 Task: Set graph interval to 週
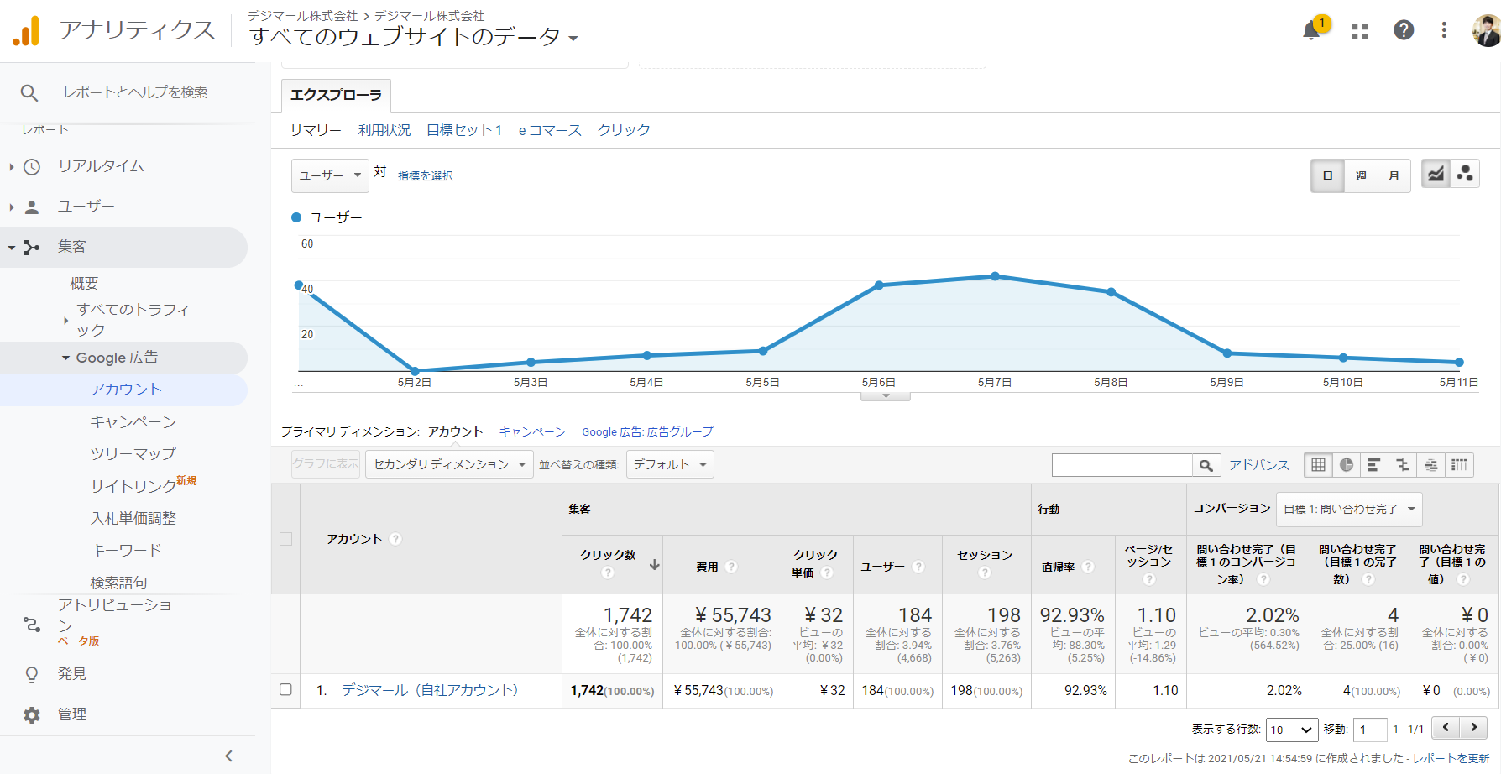point(1361,175)
